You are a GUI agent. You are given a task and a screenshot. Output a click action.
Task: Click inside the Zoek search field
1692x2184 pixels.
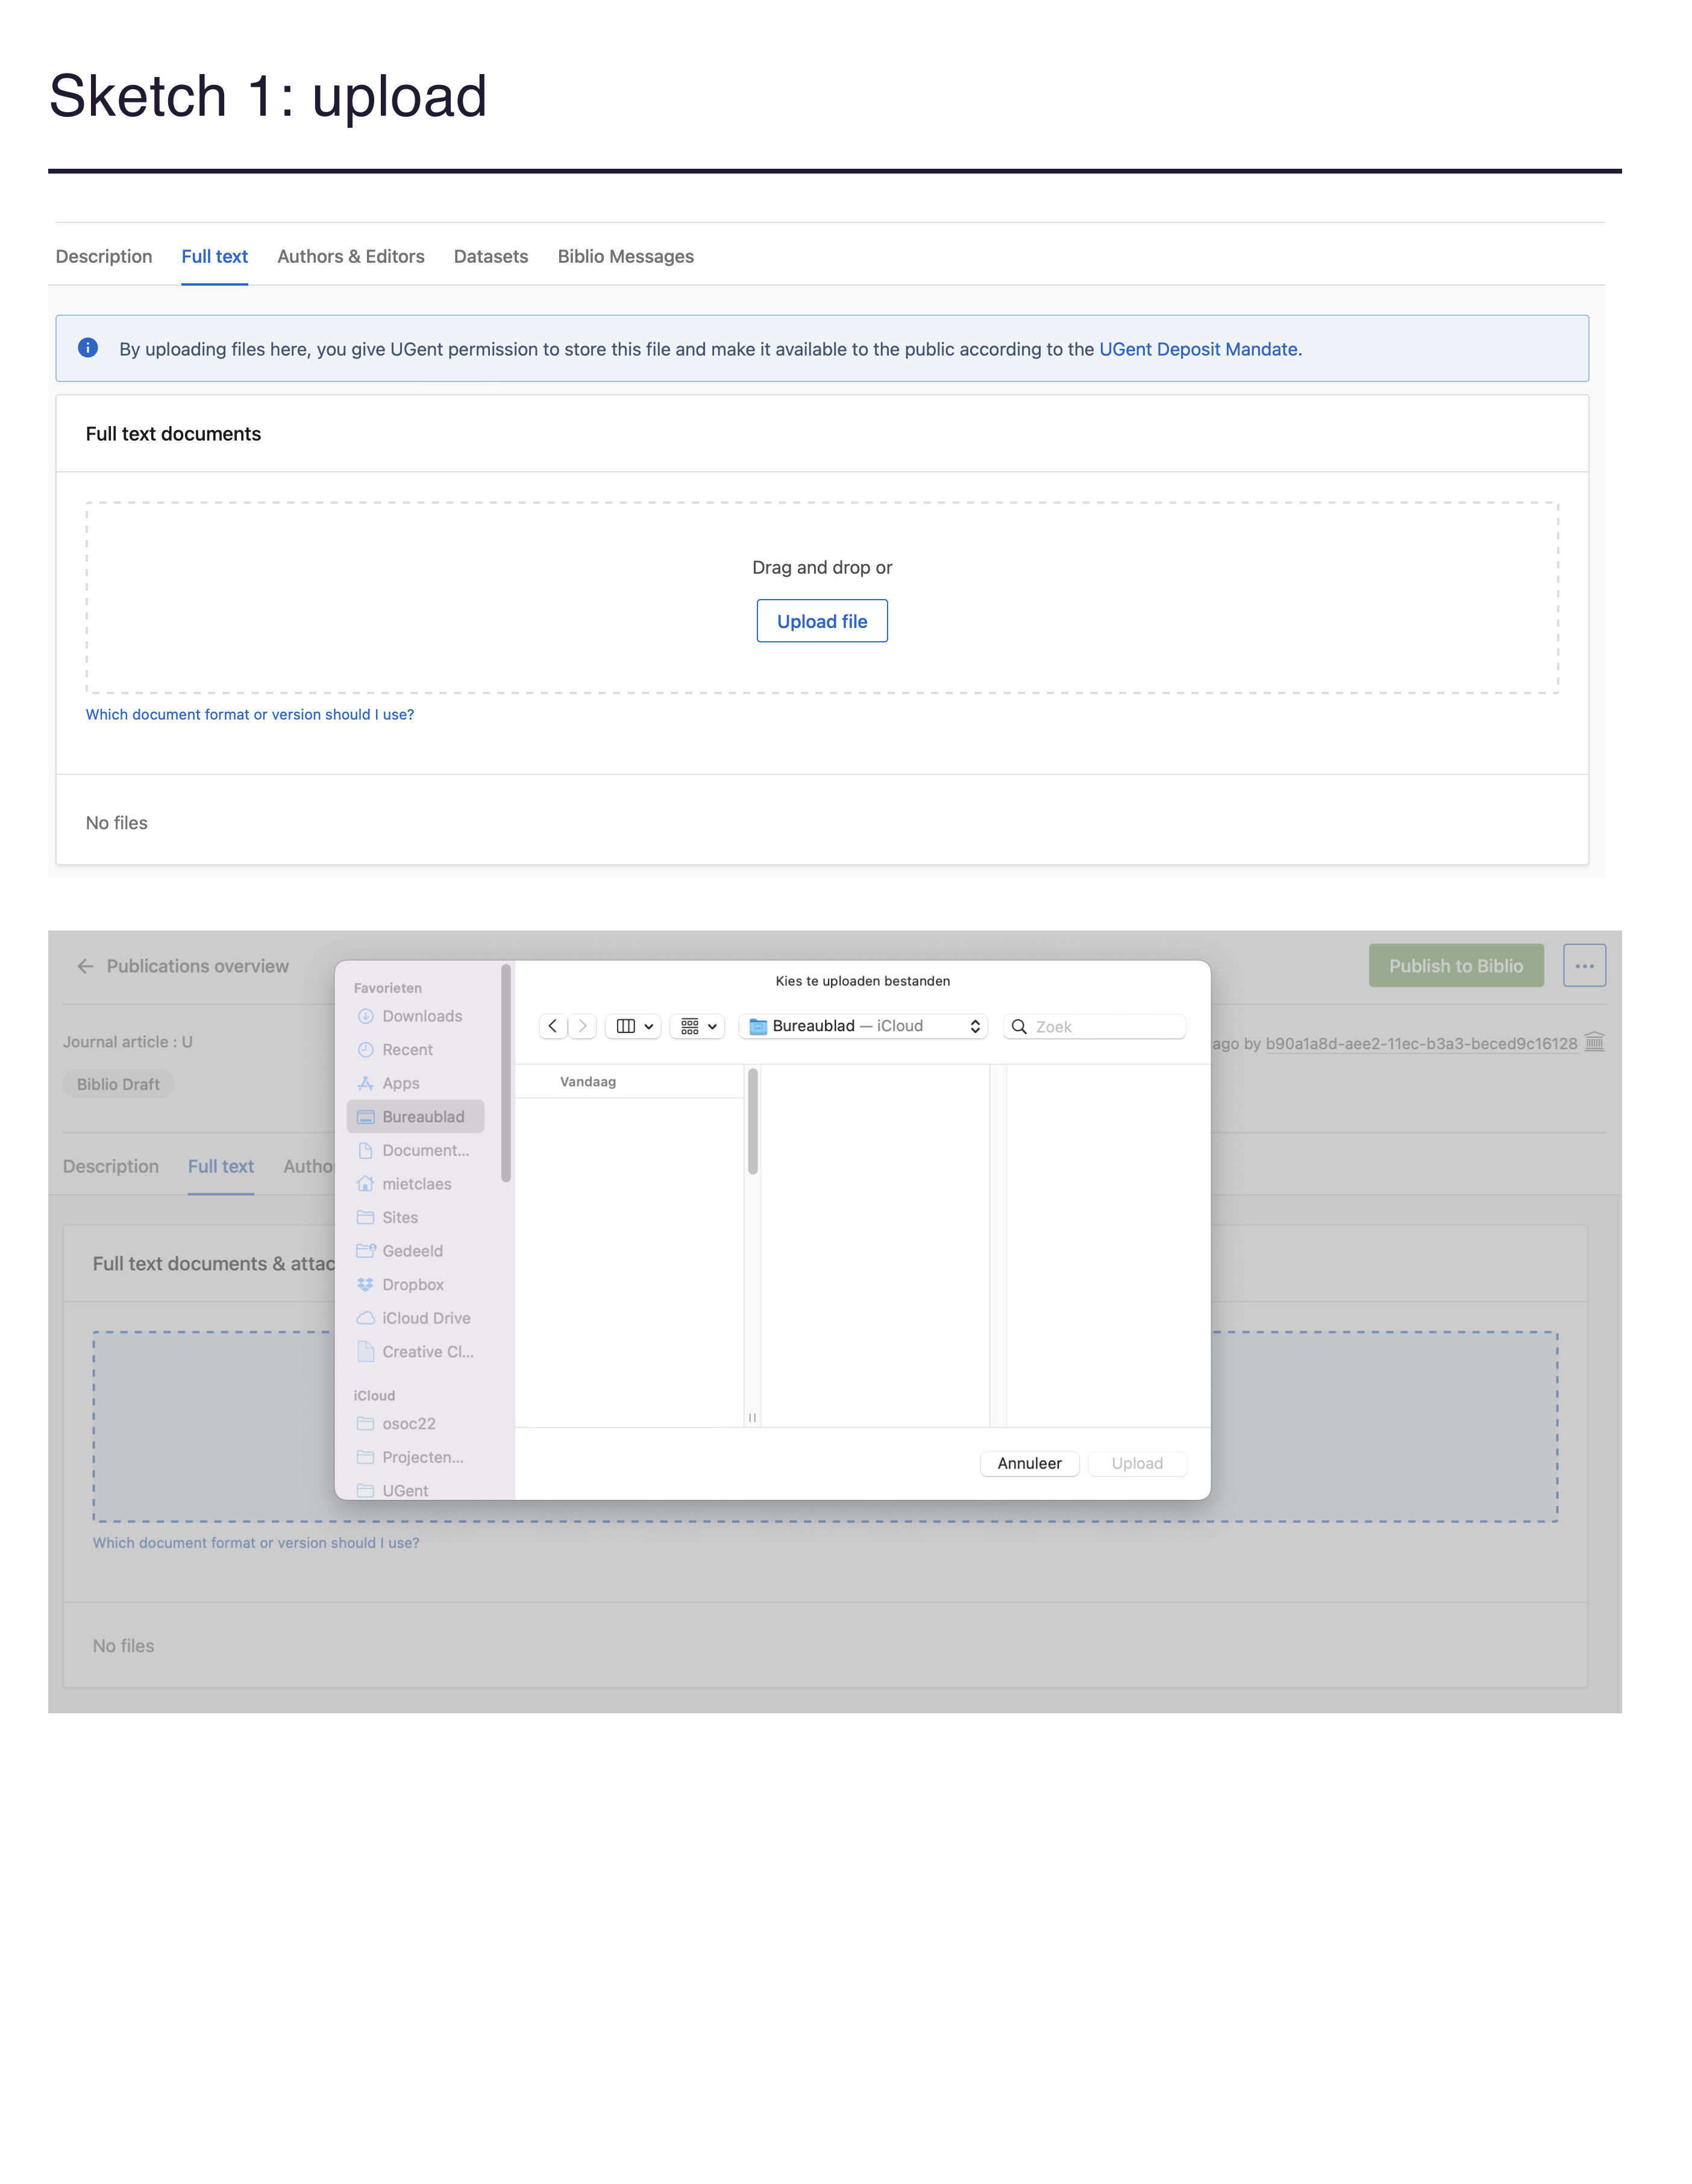1095,1026
